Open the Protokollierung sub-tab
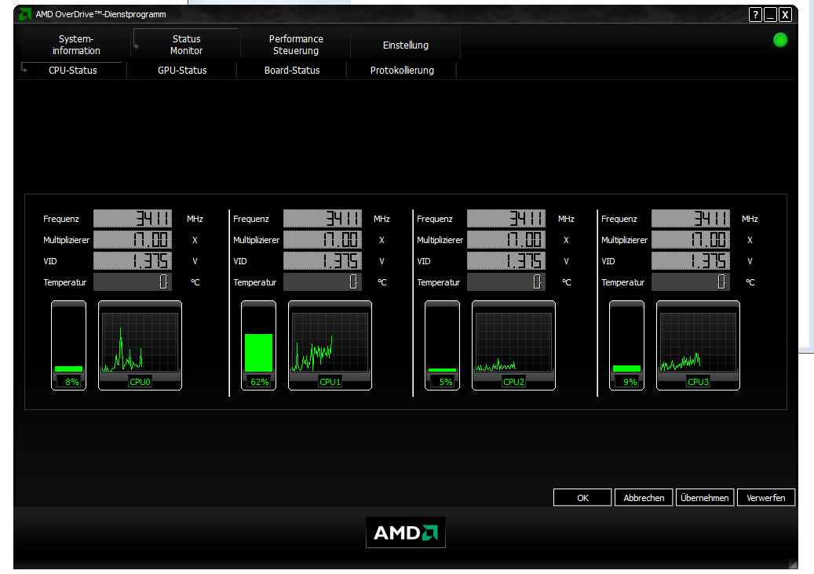 click(x=402, y=70)
